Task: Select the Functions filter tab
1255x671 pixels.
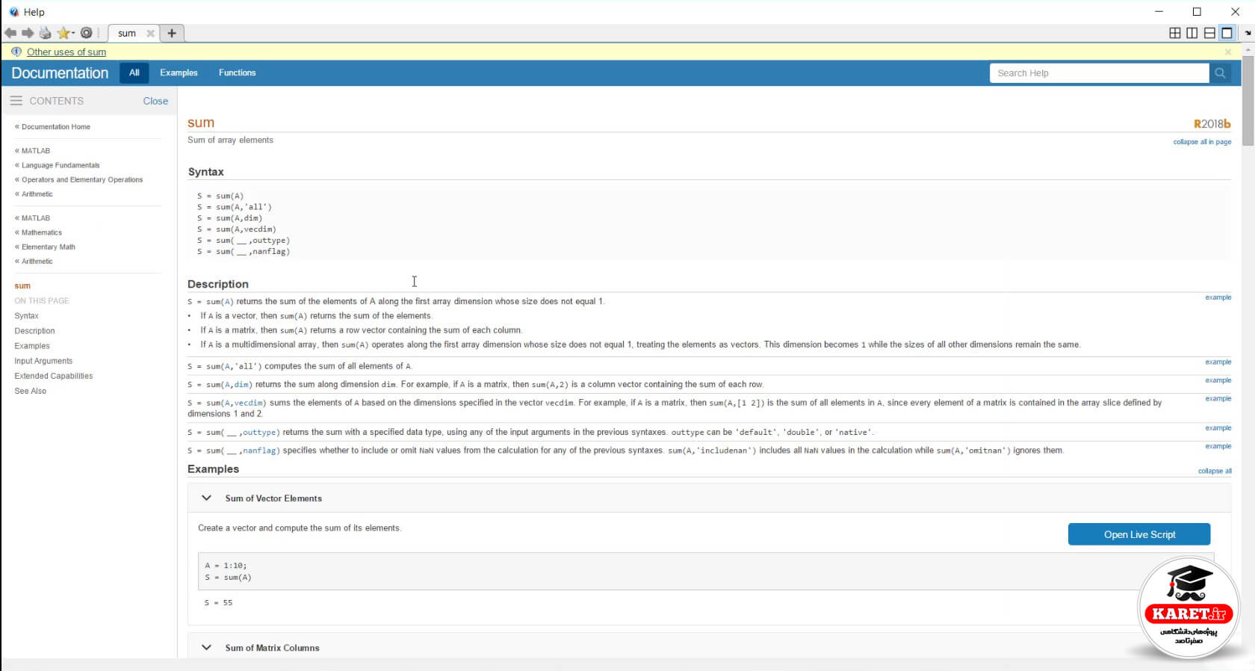Action: pos(237,72)
